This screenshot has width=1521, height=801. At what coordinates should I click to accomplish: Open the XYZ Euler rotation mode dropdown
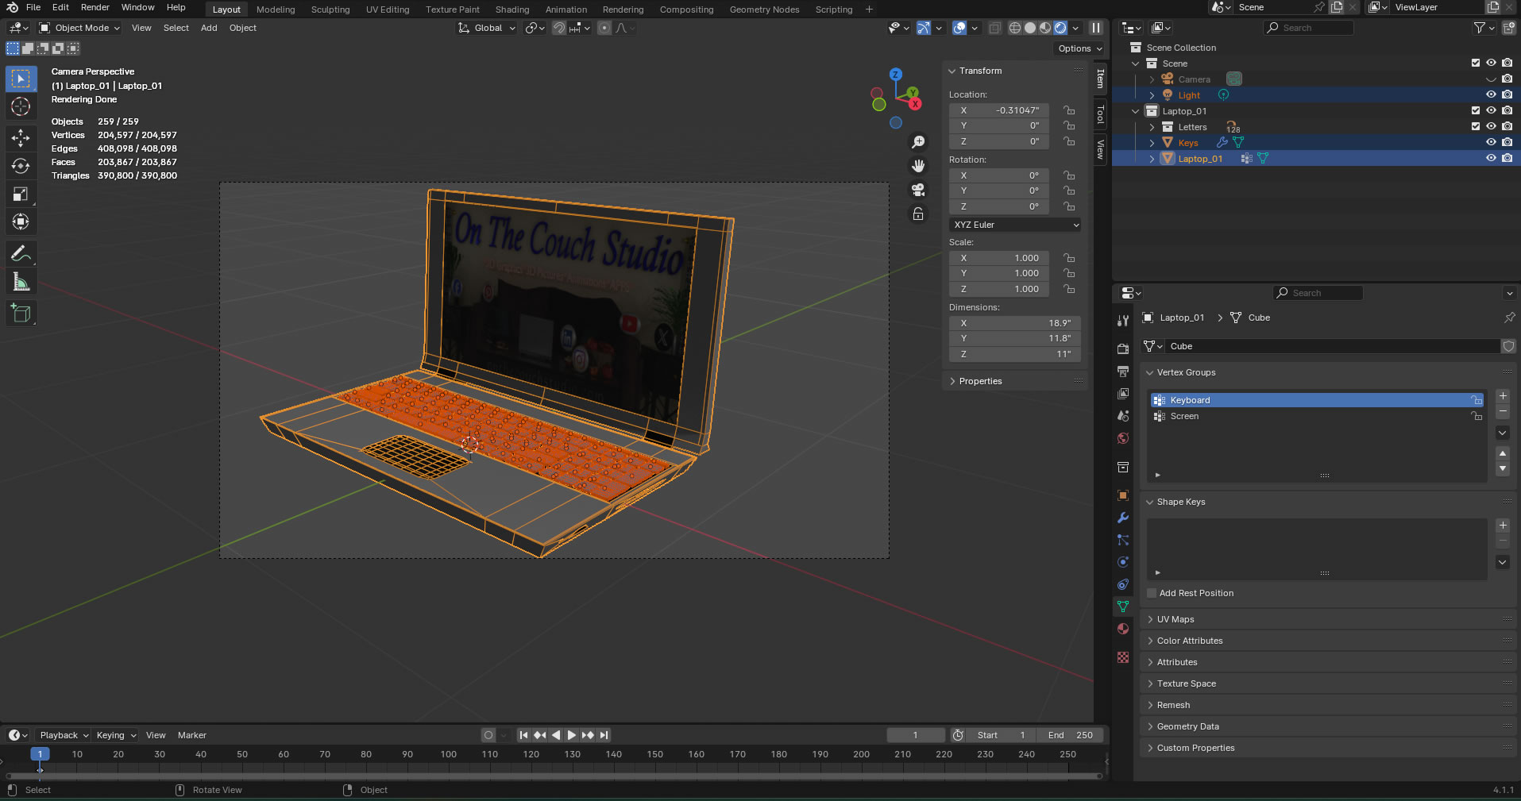pos(1015,225)
